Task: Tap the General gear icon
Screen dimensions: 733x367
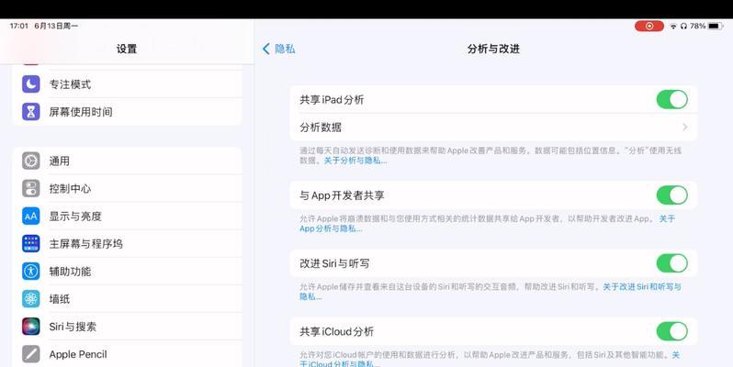Action: coord(31,161)
